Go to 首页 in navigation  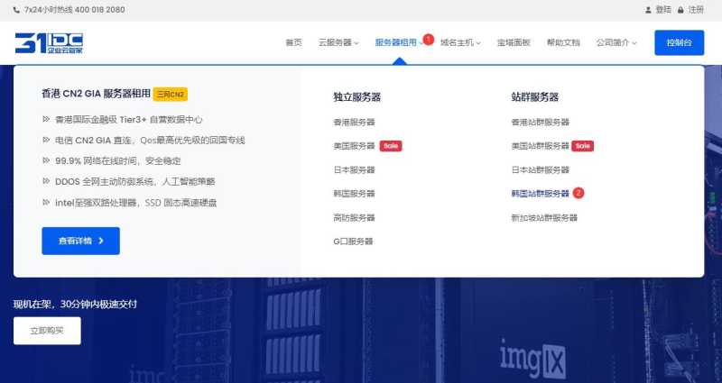[x=294, y=42]
